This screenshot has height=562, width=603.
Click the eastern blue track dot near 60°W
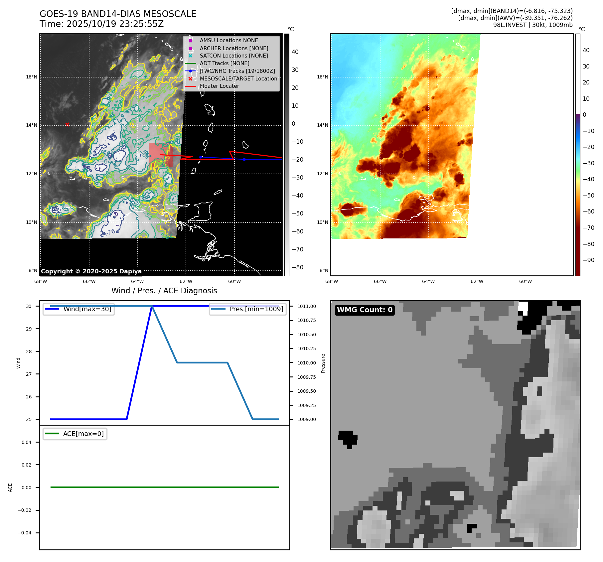244,159
